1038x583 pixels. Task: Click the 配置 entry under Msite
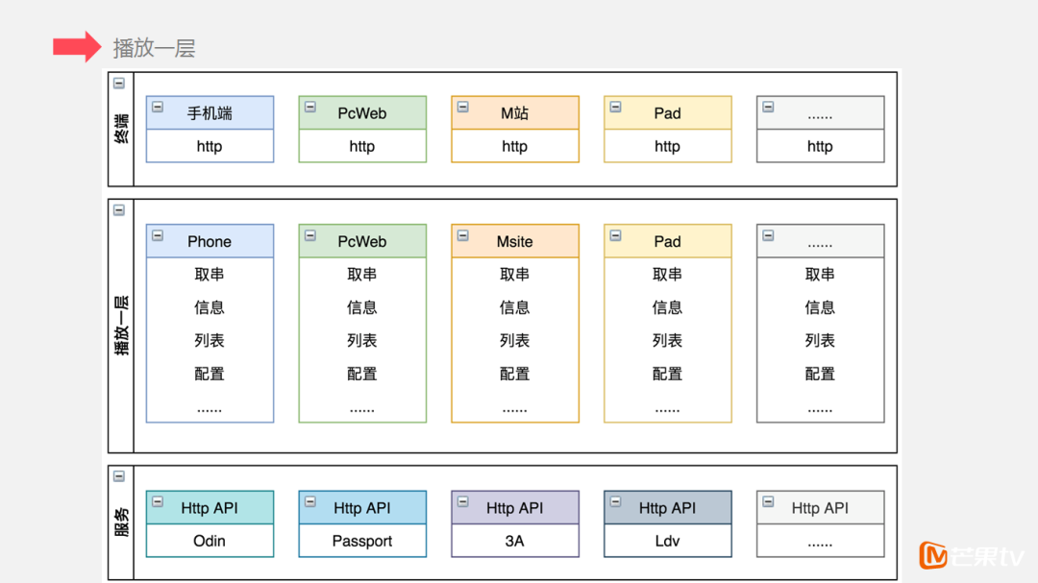point(514,374)
